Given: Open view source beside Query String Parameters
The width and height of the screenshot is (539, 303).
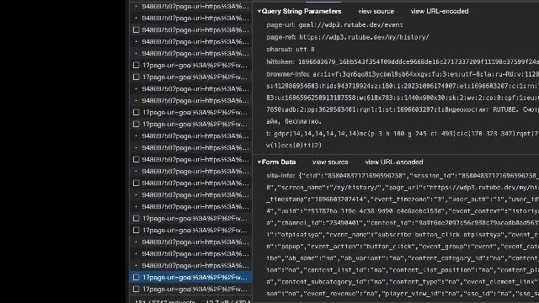Looking at the screenshot, I should 376,11.
